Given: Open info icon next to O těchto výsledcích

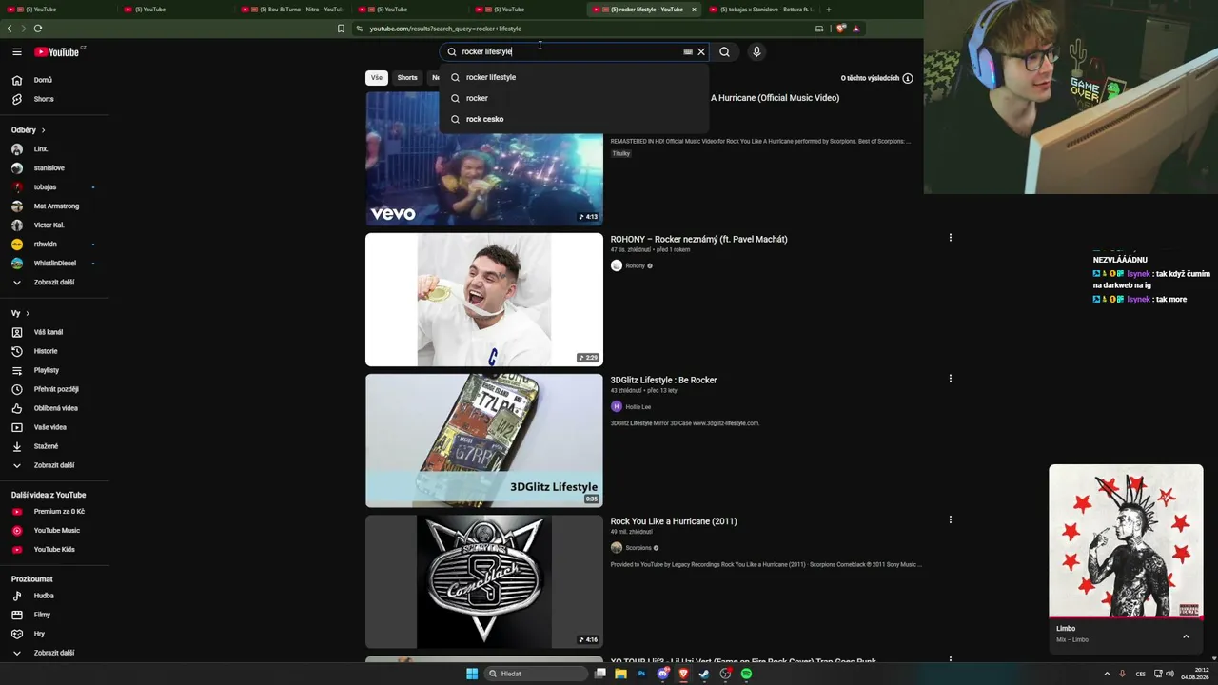Looking at the screenshot, I should click(x=908, y=78).
